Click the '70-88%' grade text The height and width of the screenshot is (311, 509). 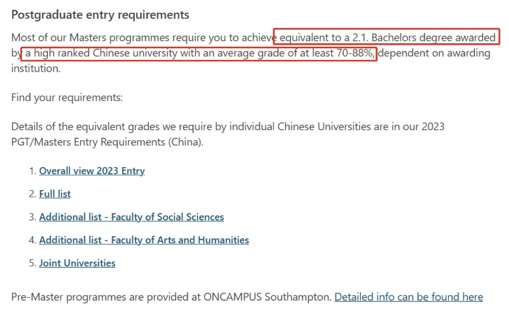tap(355, 53)
